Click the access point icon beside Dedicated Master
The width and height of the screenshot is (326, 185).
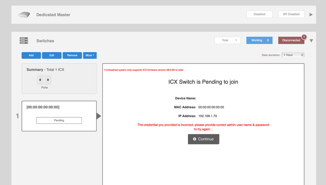(x=24, y=15)
